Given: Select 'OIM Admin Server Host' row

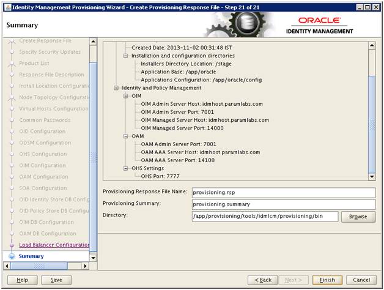Looking at the screenshot, I should click(202, 104).
